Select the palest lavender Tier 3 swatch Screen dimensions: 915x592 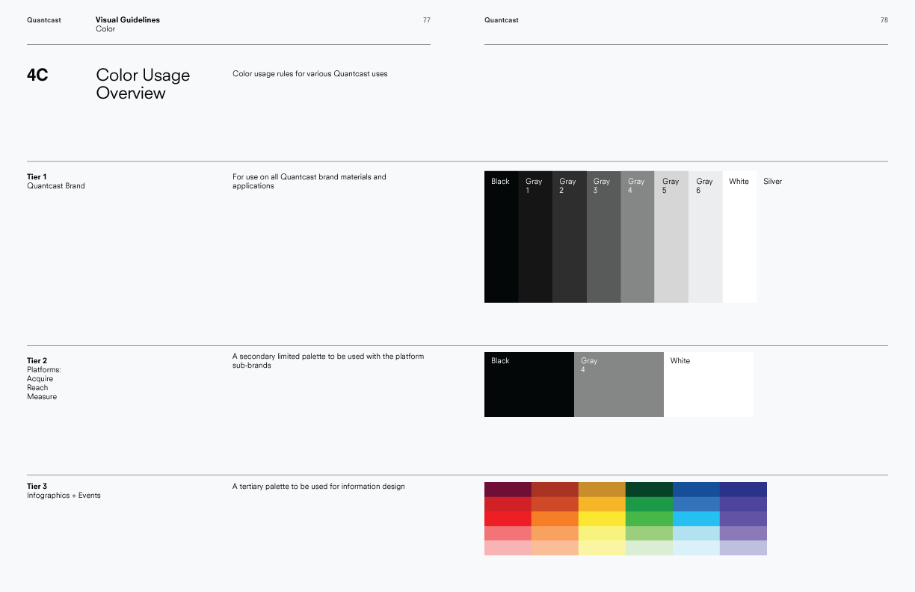click(743, 548)
